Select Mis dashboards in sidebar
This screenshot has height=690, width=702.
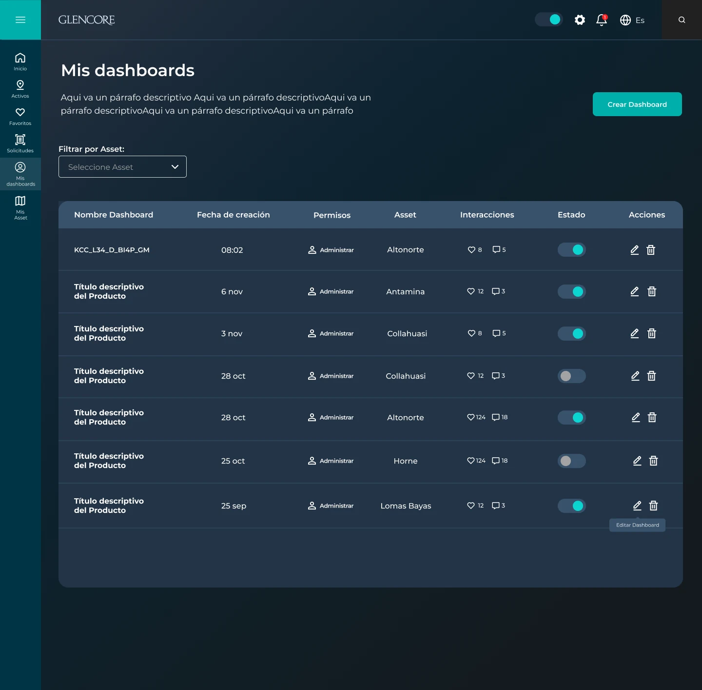click(x=20, y=174)
